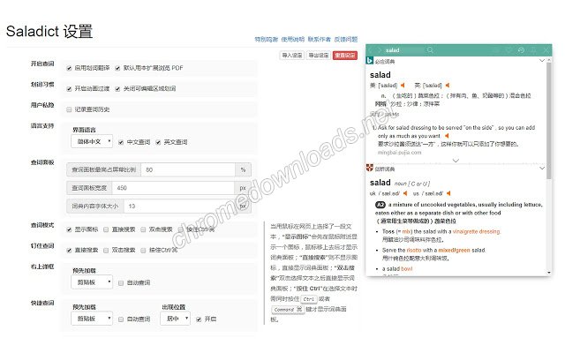Screen dimensions: 565x353
Task: Click 导出设定 export settings button
Action: click(x=319, y=55)
